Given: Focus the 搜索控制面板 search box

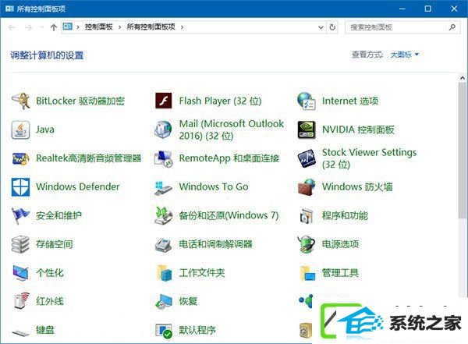Looking at the screenshot, I should (402, 27).
